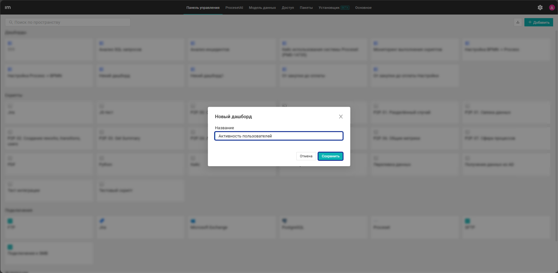Image resolution: width=558 pixels, height=273 pixels.
Task: Click the PostgreSQL connection icon
Action: 284,221
